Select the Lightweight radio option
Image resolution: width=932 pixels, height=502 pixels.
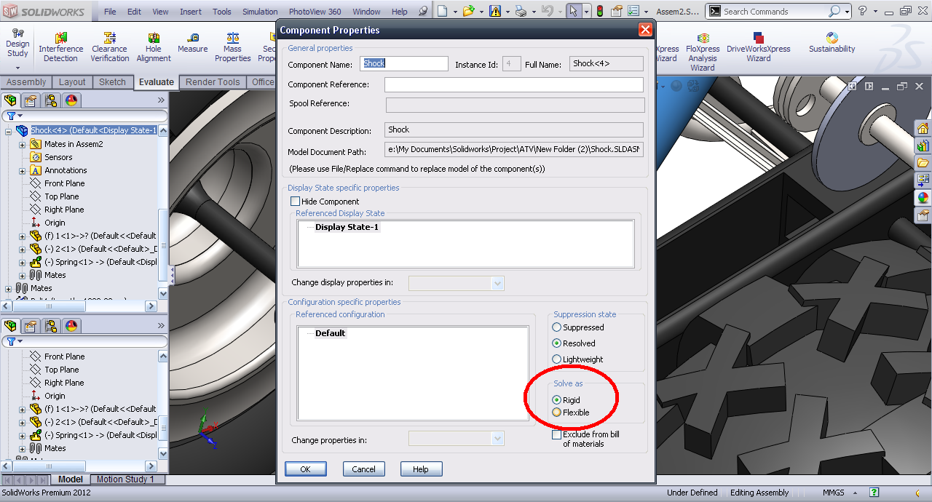(557, 359)
